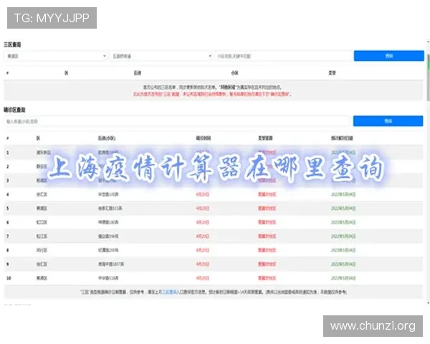
Task: Focus the 确诊区查询 address input field
Action: [177, 121]
